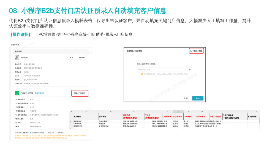Click the green 门店助手 store icon
Viewport: 264px width, 149px height.
coord(17,93)
